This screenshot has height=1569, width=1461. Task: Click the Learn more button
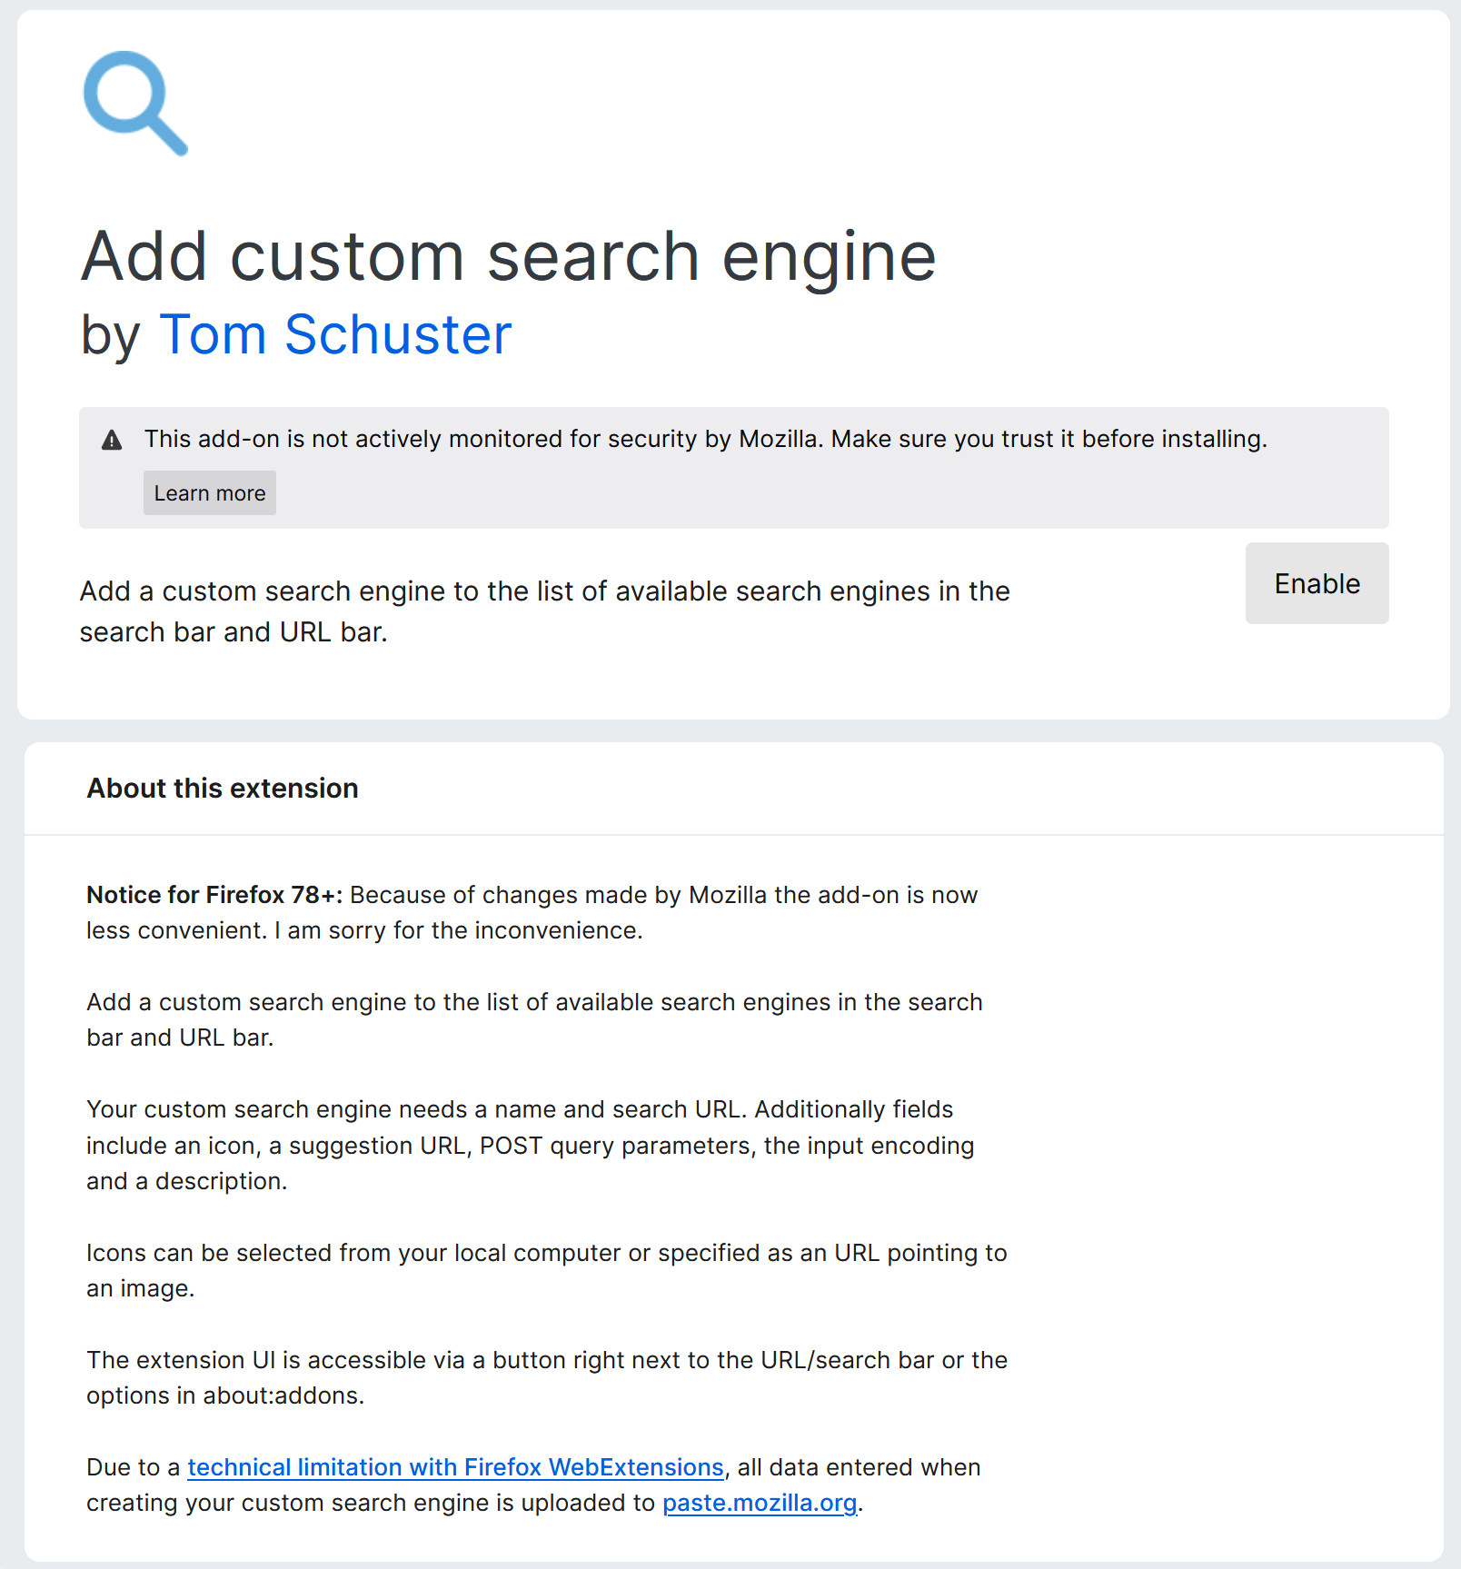point(209,492)
